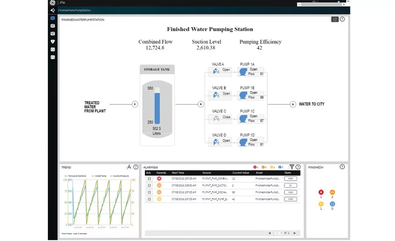This screenshot has width=395, height=241.
Task: Open help for Alarms panel
Action: pos(298,167)
